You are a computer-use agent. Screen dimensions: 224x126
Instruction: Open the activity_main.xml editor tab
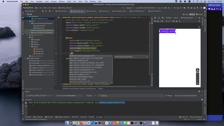78,11
